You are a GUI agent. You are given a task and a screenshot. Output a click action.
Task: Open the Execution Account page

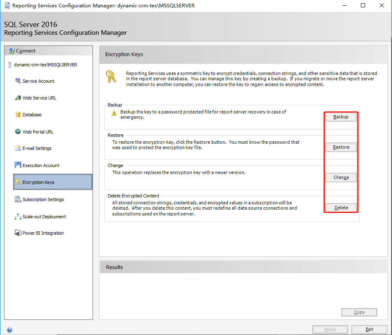tap(41, 165)
